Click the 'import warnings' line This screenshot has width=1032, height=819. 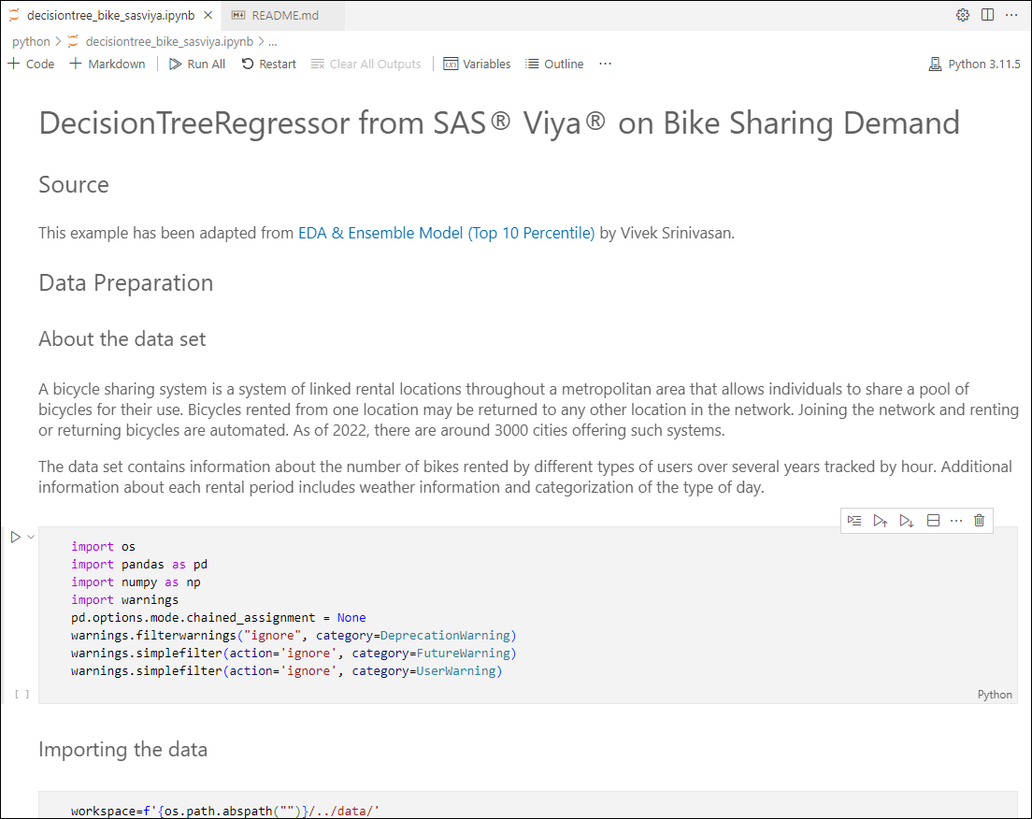coord(125,600)
